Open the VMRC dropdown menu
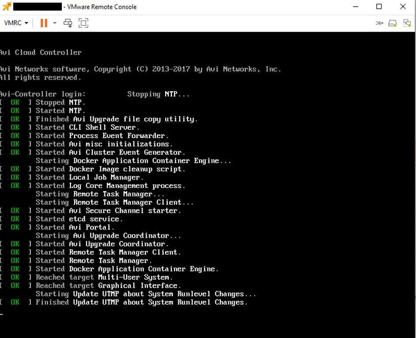Viewport: 416px width, 338px height. pyautogui.click(x=16, y=23)
